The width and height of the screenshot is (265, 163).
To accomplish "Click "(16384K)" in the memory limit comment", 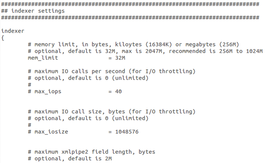I will coord(159,45).
